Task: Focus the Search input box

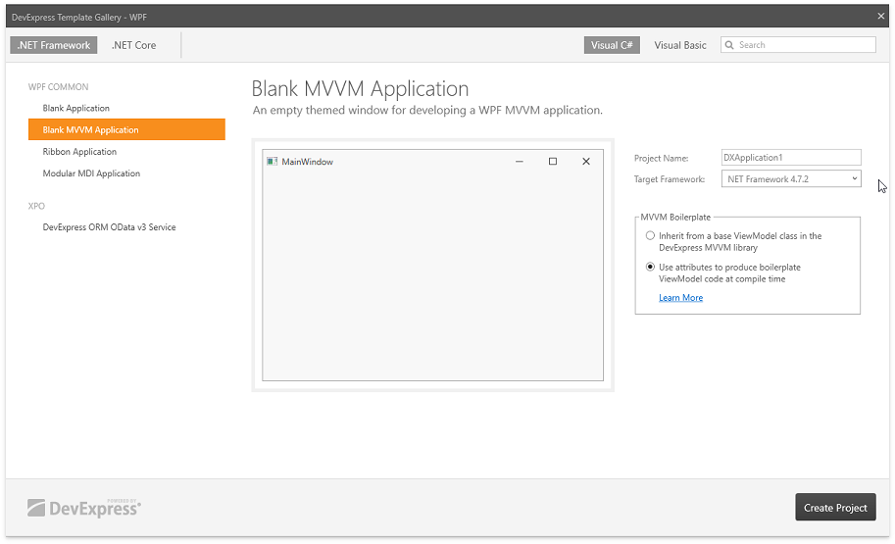Action: [798, 45]
